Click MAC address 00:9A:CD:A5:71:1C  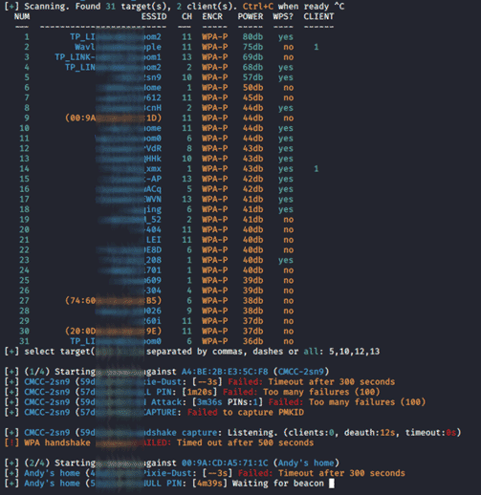(x=225, y=463)
